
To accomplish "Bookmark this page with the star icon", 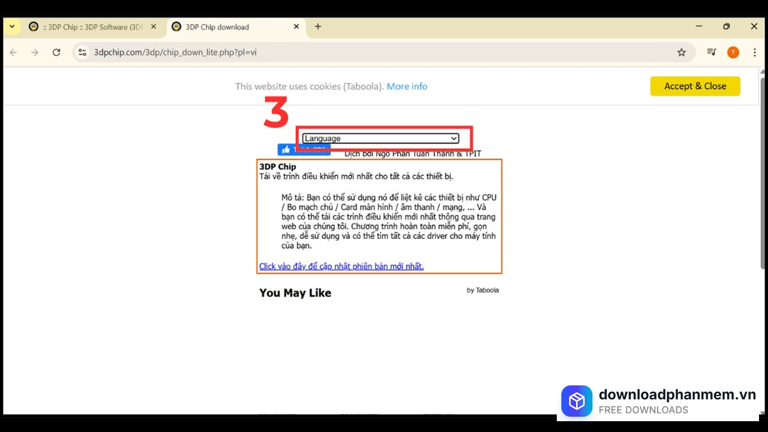I will pos(682,52).
